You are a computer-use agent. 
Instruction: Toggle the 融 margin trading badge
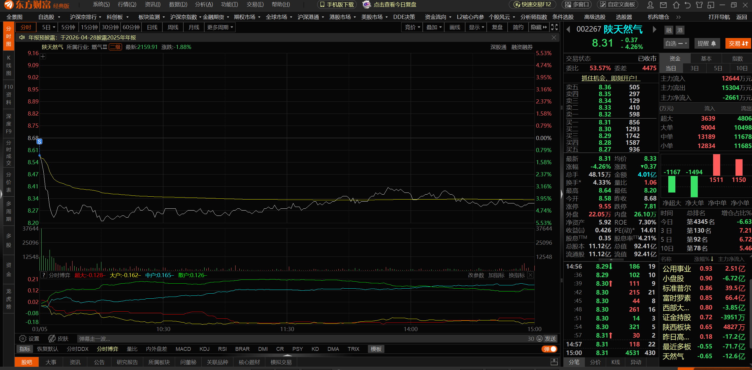[669, 30]
